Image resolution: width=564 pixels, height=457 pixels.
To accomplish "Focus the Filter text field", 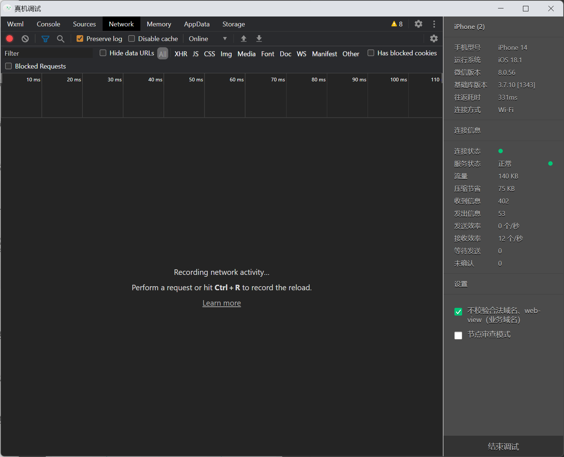I will pyautogui.click(x=48, y=53).
